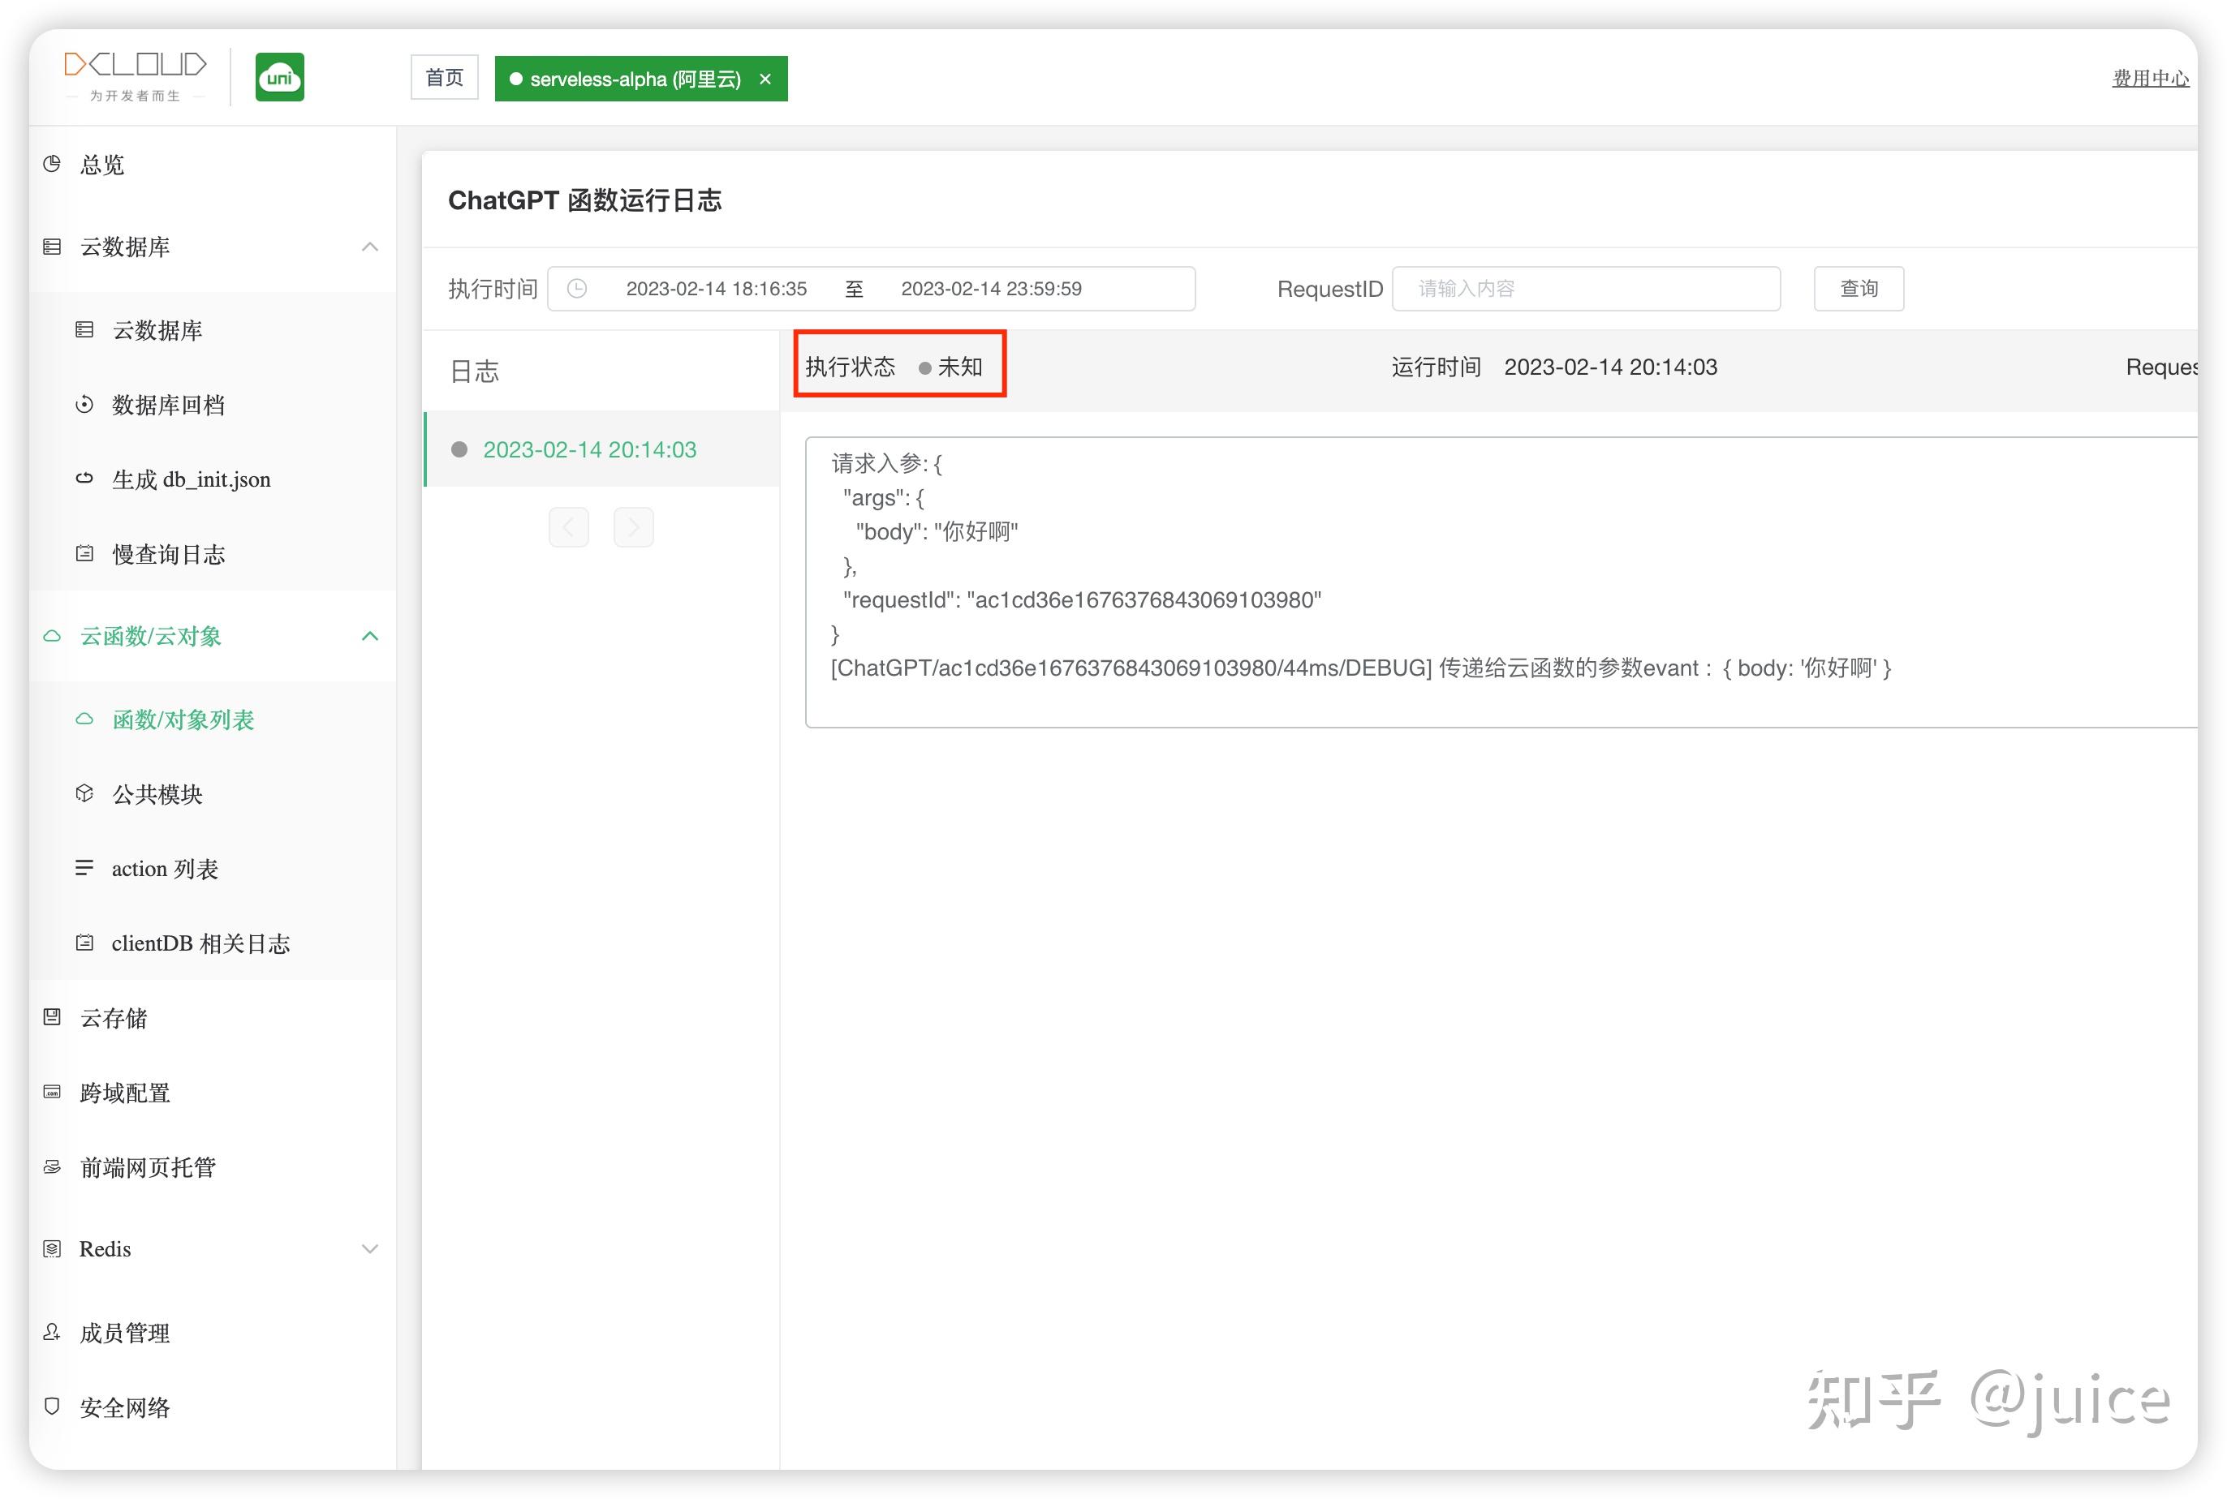
Task: Click end time 2023-02-14 23:59:59 field
Action: 991,289
